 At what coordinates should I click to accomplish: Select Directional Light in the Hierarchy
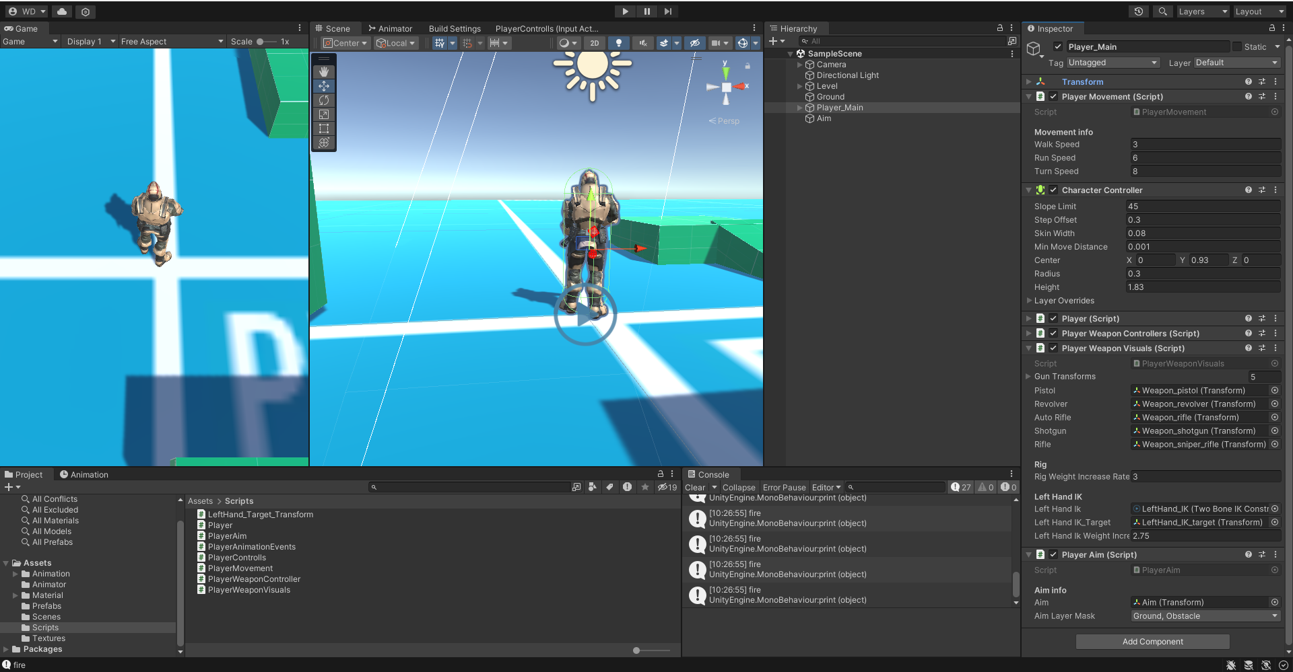pyautogui.click(x=847, y=75)
